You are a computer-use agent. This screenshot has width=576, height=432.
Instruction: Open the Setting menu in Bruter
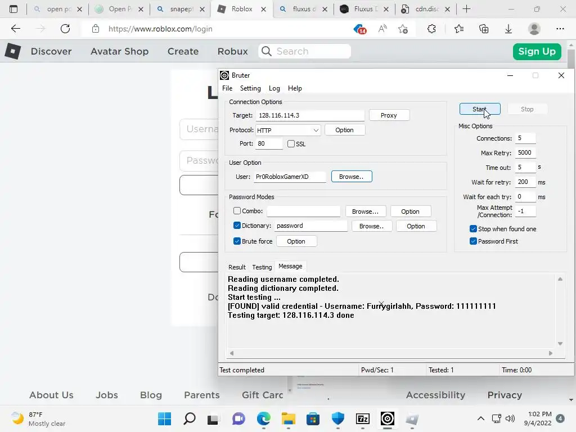click(250, 88)
